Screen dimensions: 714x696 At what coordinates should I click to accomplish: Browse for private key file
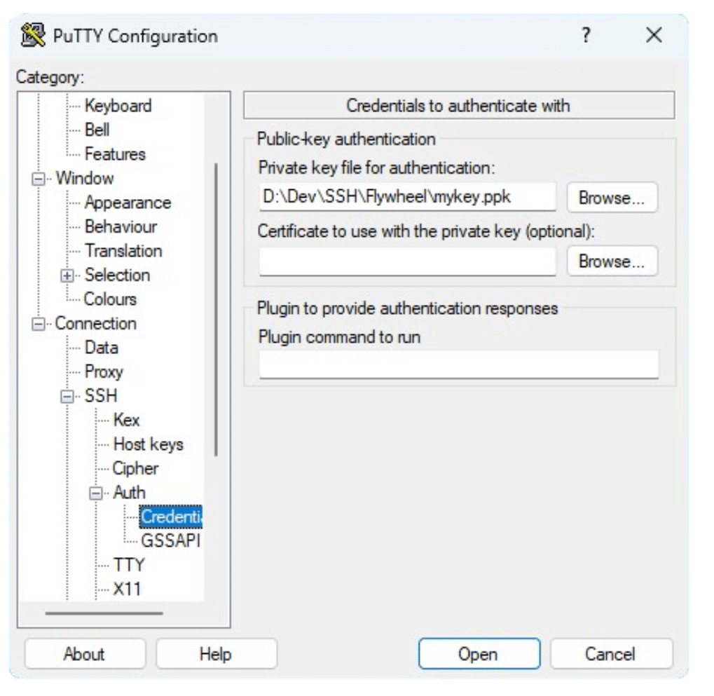[x=611, y=198]
